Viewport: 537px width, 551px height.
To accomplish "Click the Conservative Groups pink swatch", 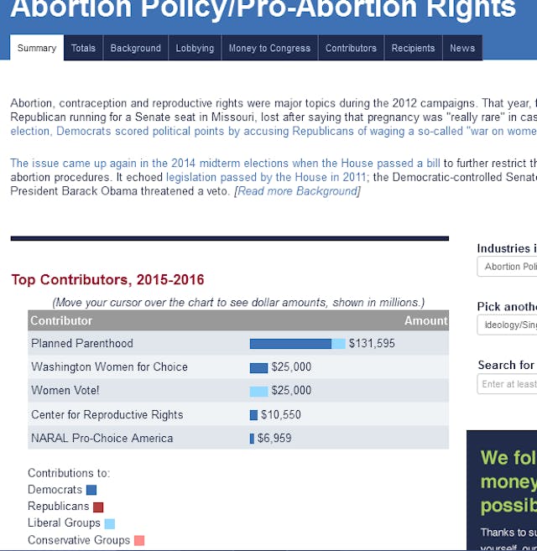I will (x=139, y=540).
